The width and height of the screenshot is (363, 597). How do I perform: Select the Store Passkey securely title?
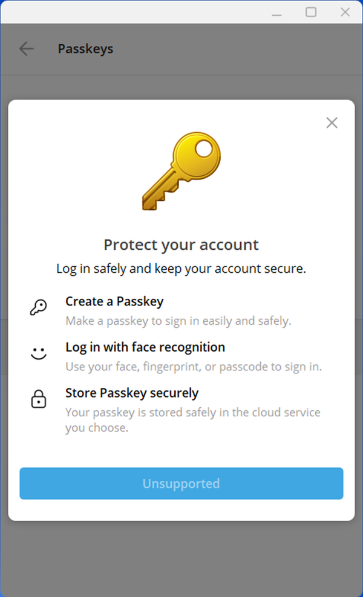coord(132,393)
